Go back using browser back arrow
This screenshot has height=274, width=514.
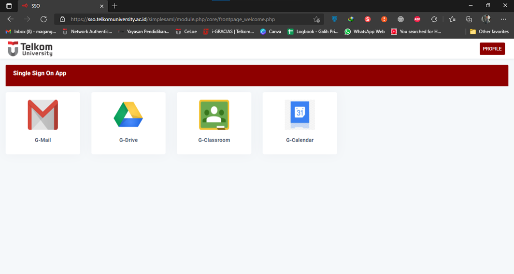point(11,19)
